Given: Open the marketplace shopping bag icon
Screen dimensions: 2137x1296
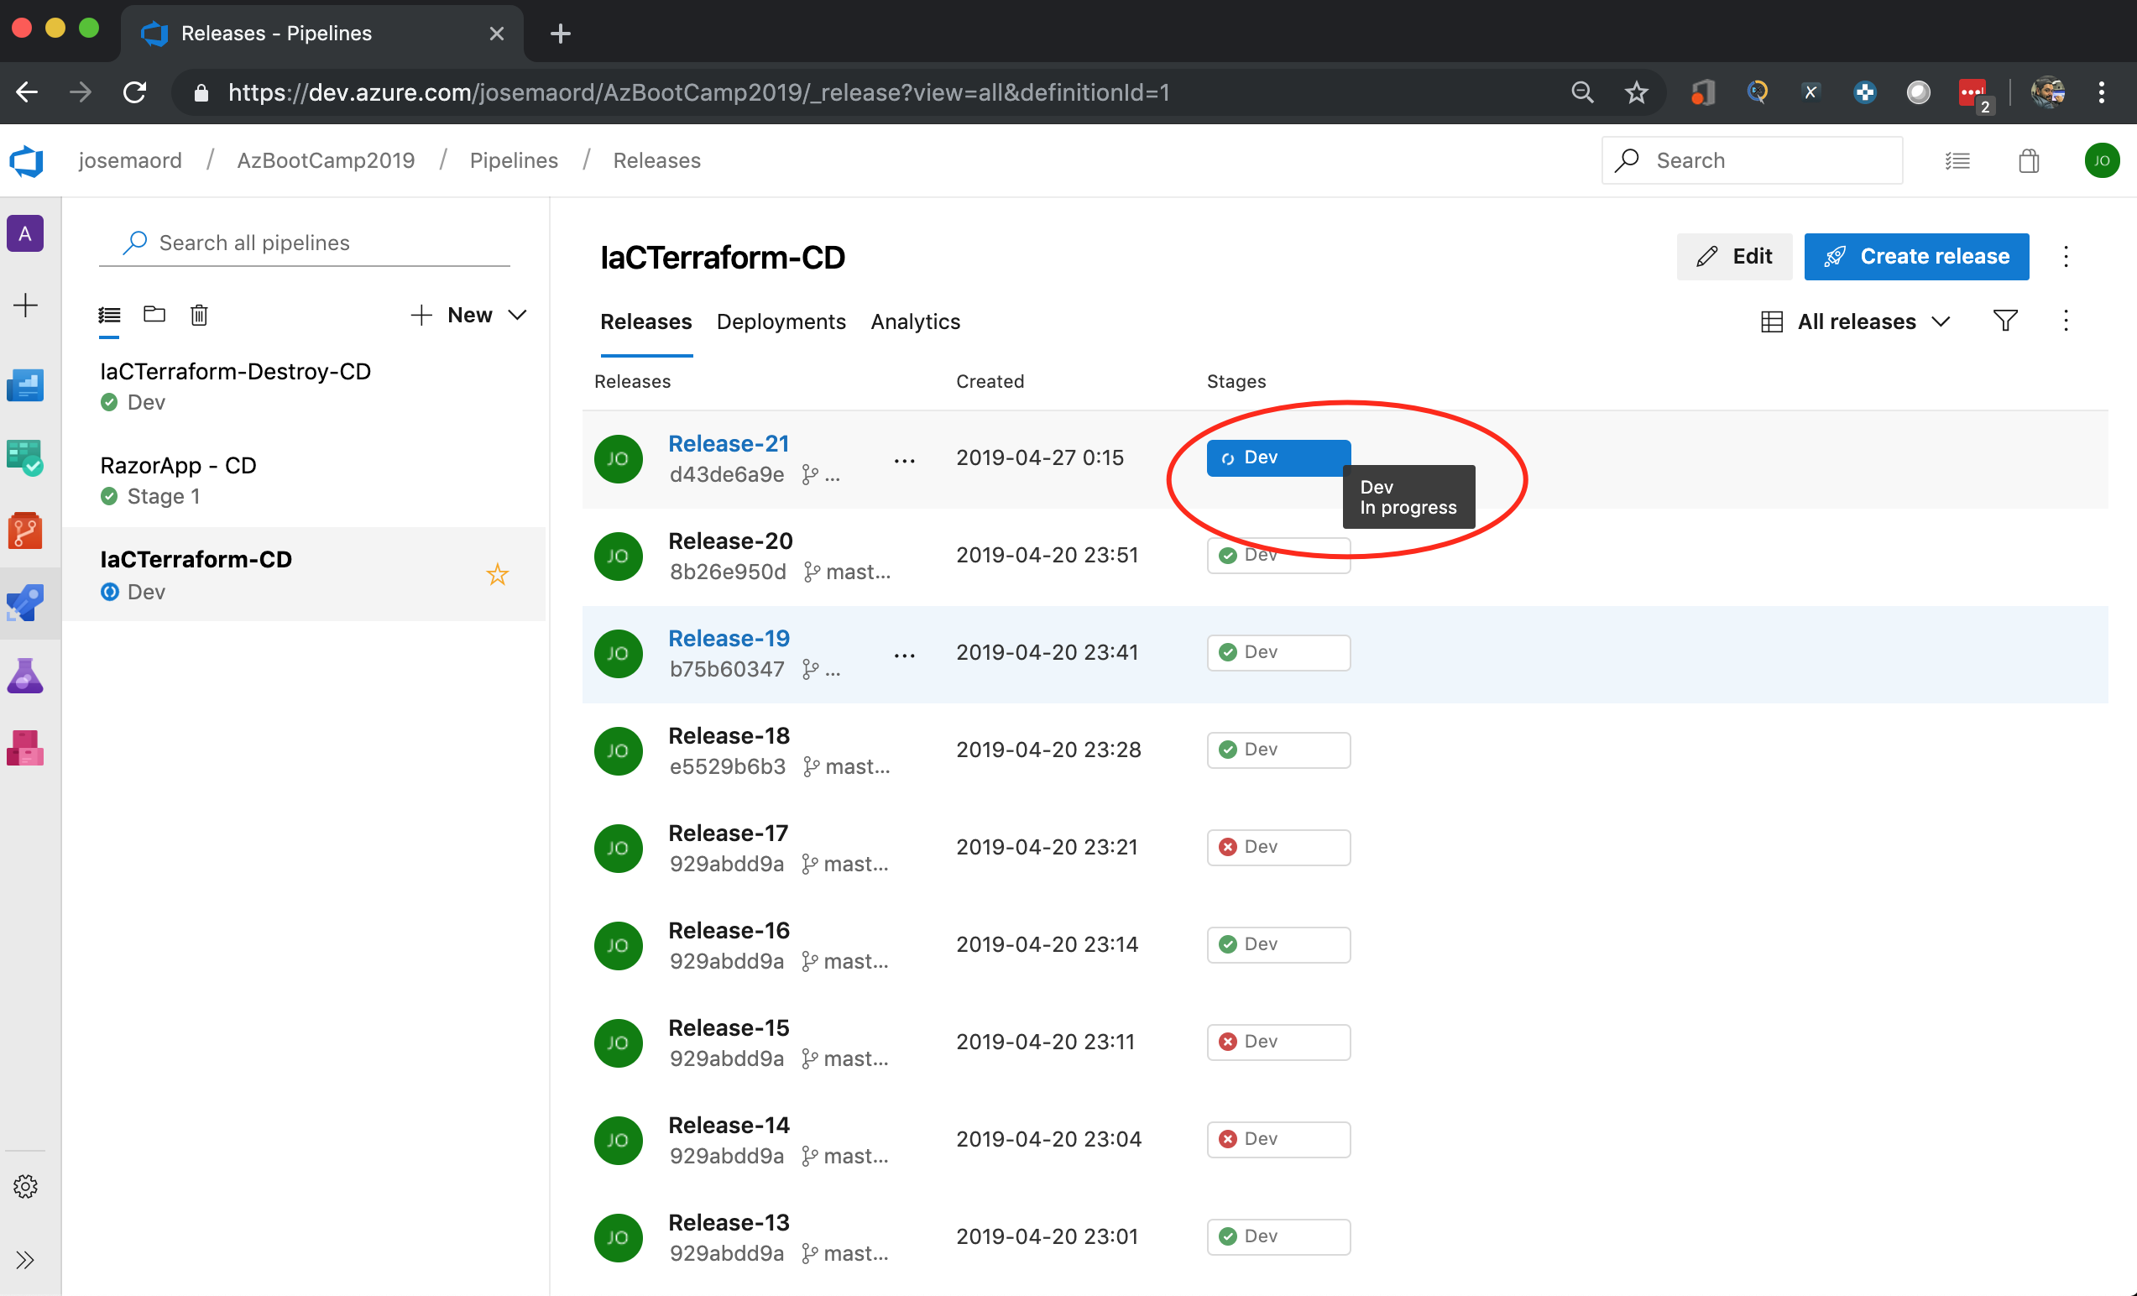Looking at the screenshot, I should (2029, 160).
